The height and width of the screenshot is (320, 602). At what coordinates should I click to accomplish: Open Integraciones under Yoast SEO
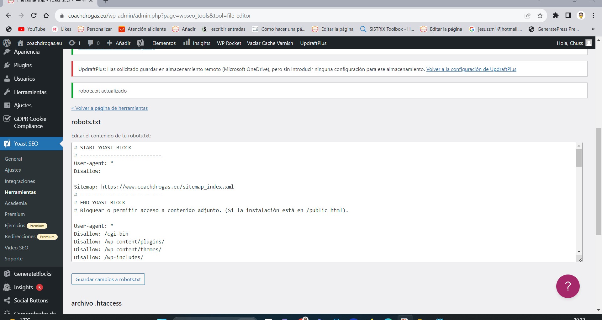[20, 181]
